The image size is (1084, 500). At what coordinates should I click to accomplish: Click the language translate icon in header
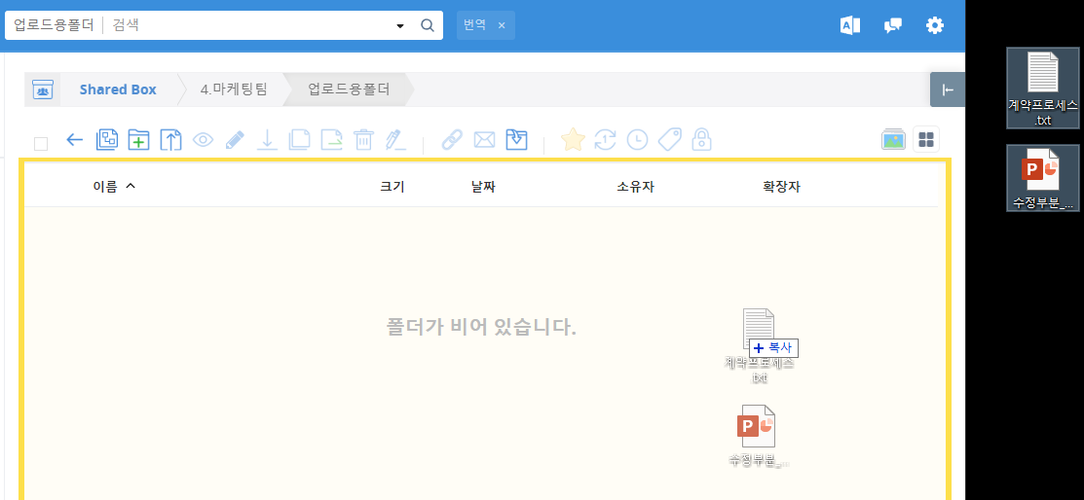coord(850,25)
